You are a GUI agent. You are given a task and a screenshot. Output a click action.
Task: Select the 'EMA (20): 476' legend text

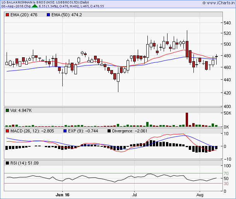tap(24, 15)
